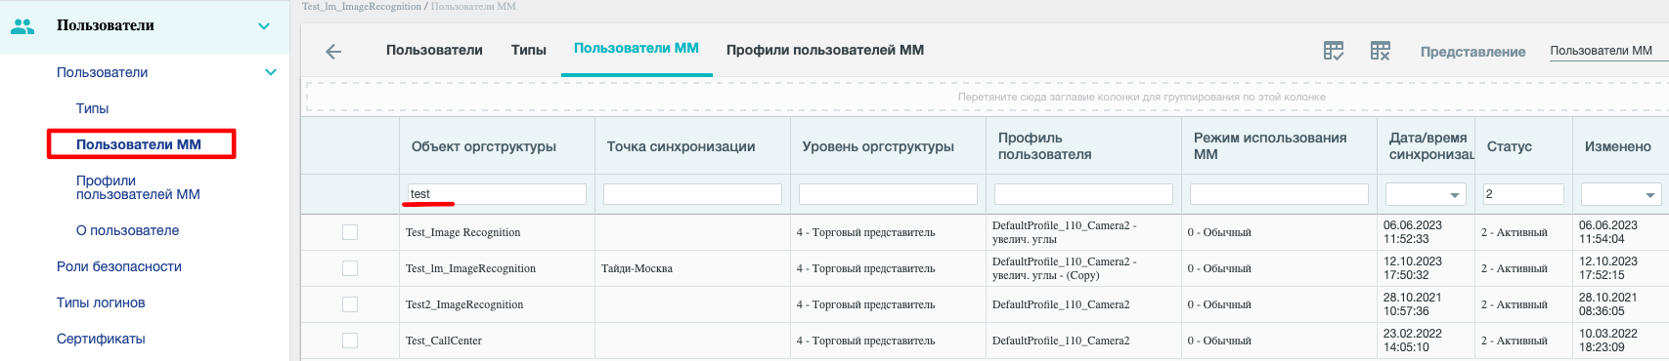Collapse the top Пользователи sidebar section chevron
1669x361 pixels.
[x=264, y=26]
